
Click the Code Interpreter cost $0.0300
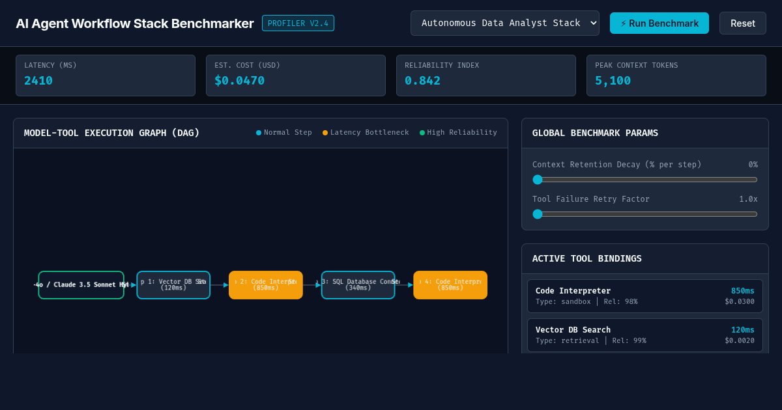point(740,302)
